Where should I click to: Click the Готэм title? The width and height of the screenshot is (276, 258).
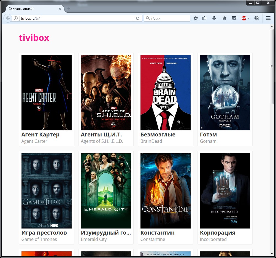[x=209, y=135]
